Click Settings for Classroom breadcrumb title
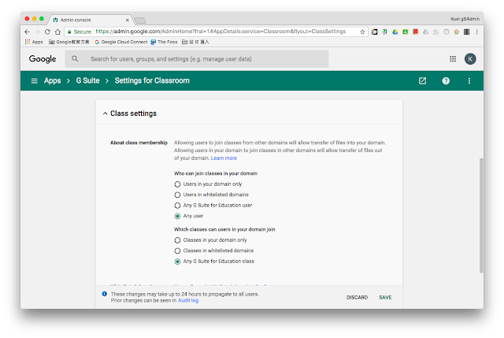 coord(152,80)
